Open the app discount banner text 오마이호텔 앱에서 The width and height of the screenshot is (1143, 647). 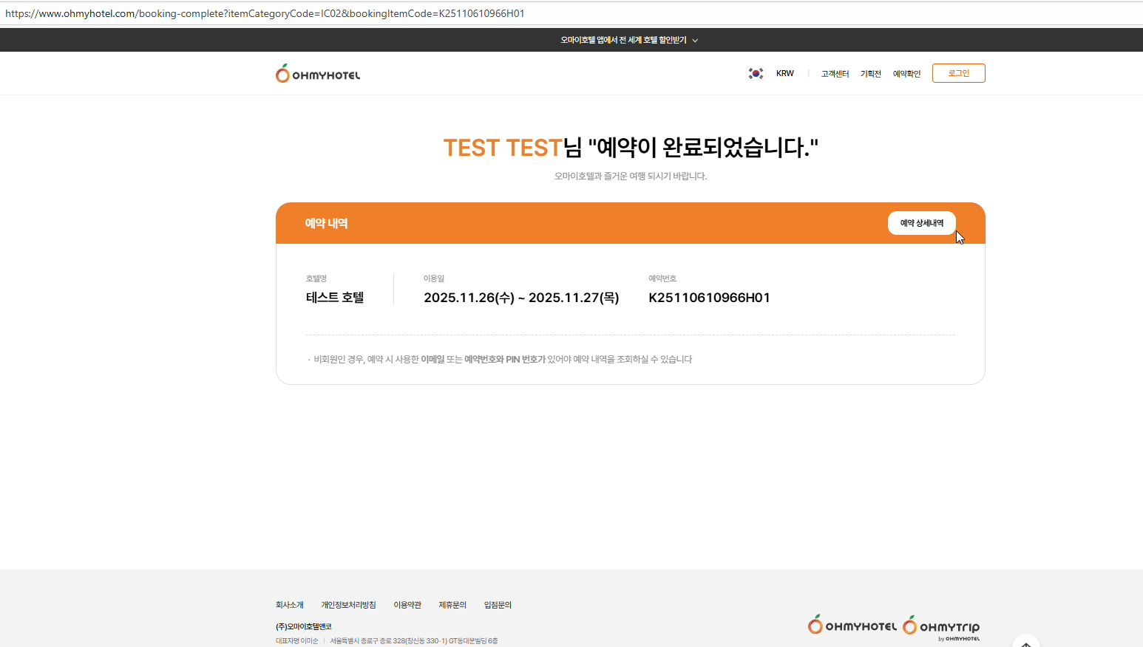(x=623, y=40)
